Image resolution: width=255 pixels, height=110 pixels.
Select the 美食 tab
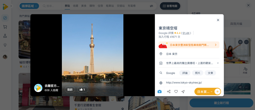[84, 6]
